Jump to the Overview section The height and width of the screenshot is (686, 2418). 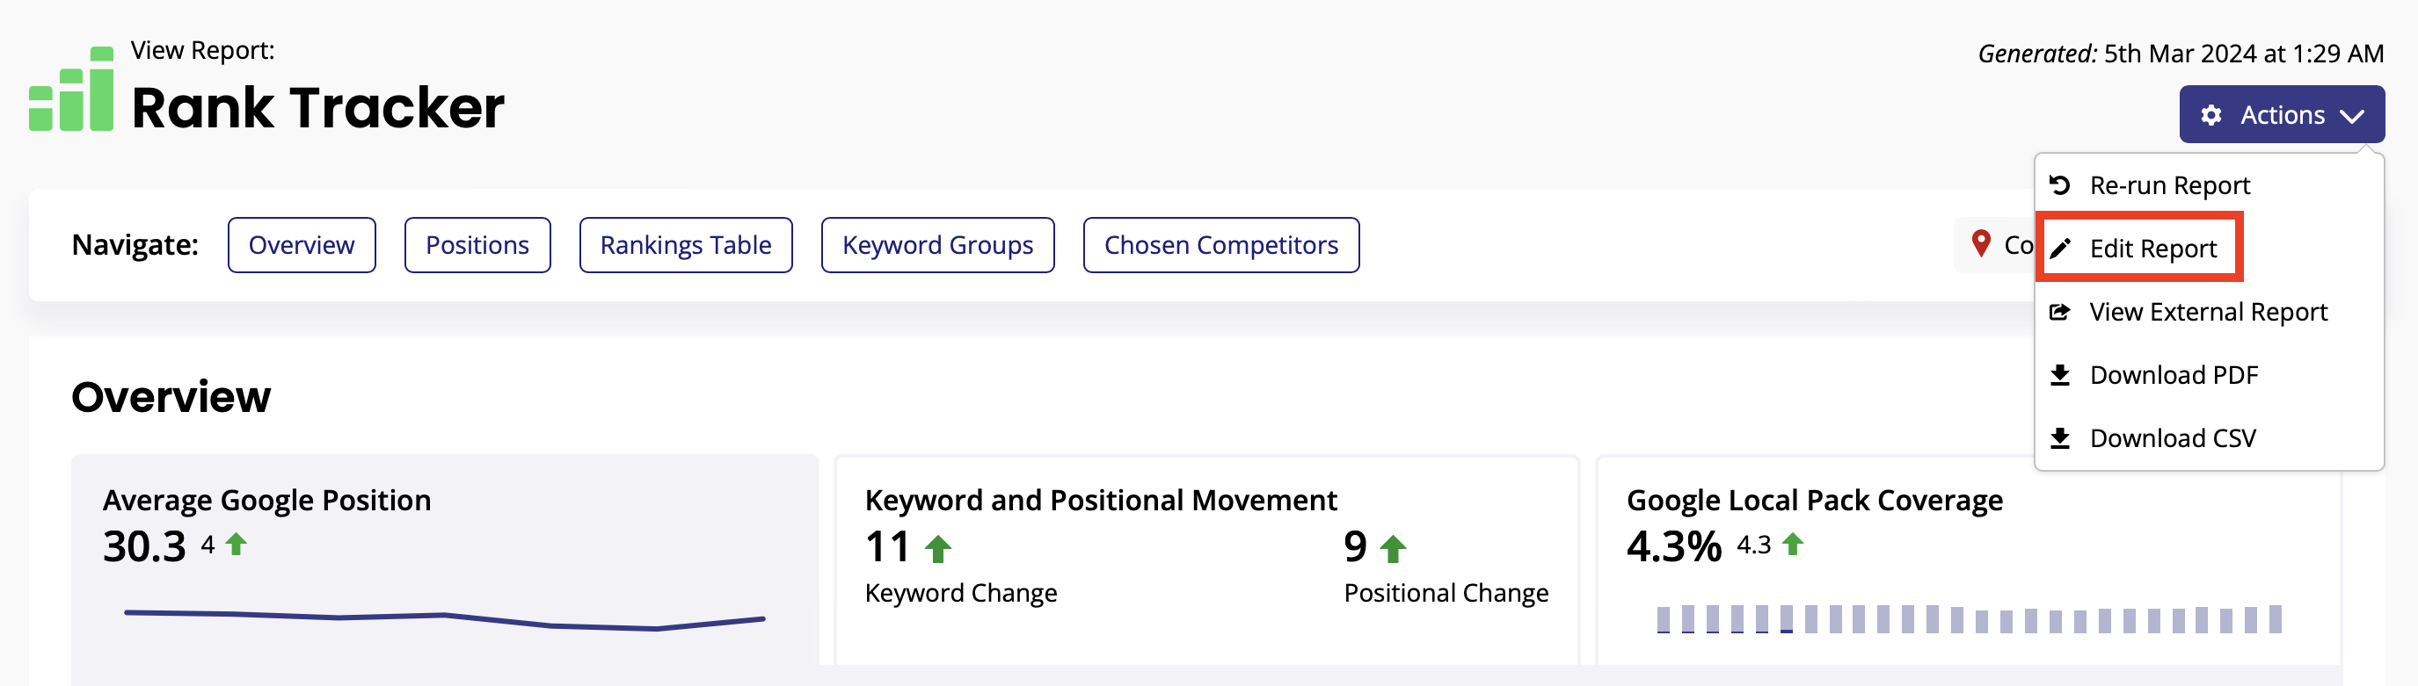click(302, 246)
